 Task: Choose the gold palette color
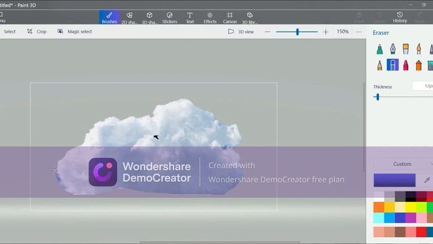tap(390, 207)
